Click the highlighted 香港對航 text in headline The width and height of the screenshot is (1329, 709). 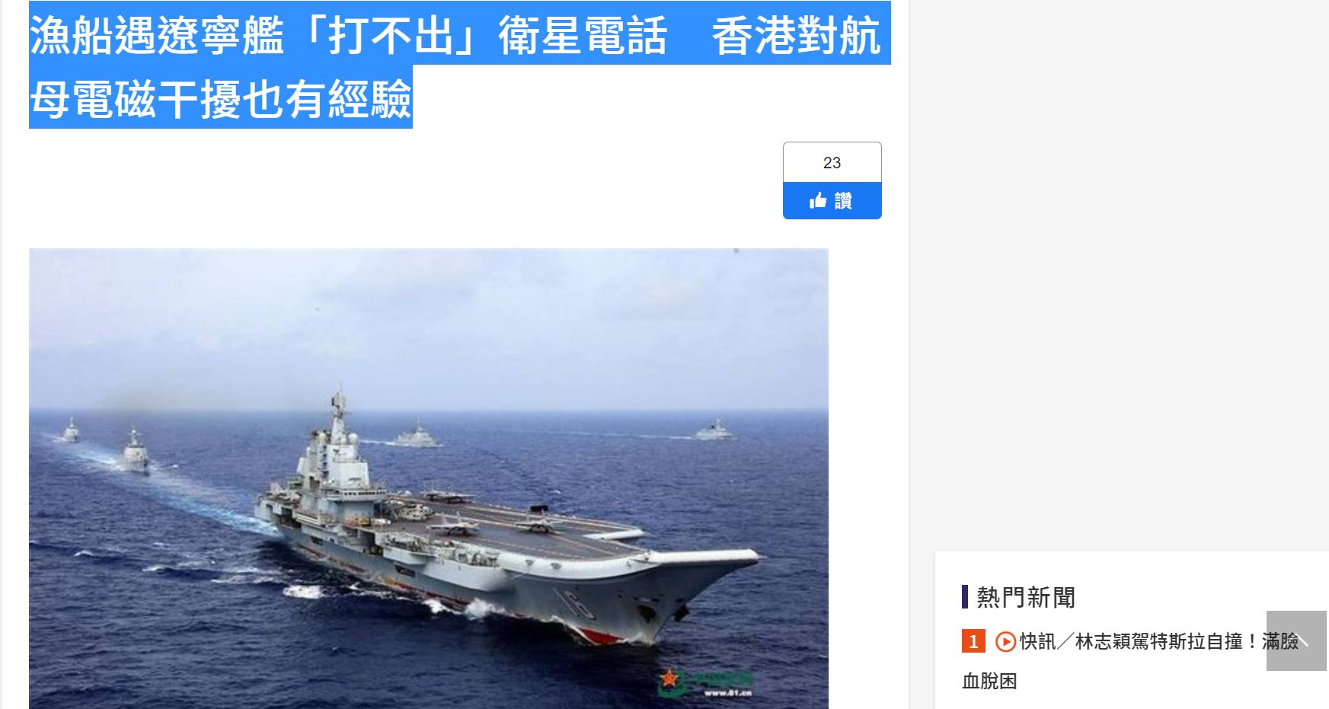click(796, 35)
